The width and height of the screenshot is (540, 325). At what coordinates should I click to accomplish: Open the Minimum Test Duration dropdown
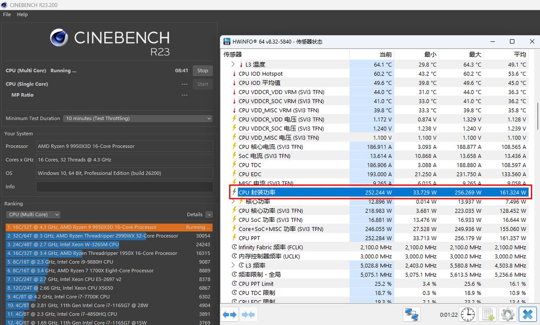click(x=137, y=118)
